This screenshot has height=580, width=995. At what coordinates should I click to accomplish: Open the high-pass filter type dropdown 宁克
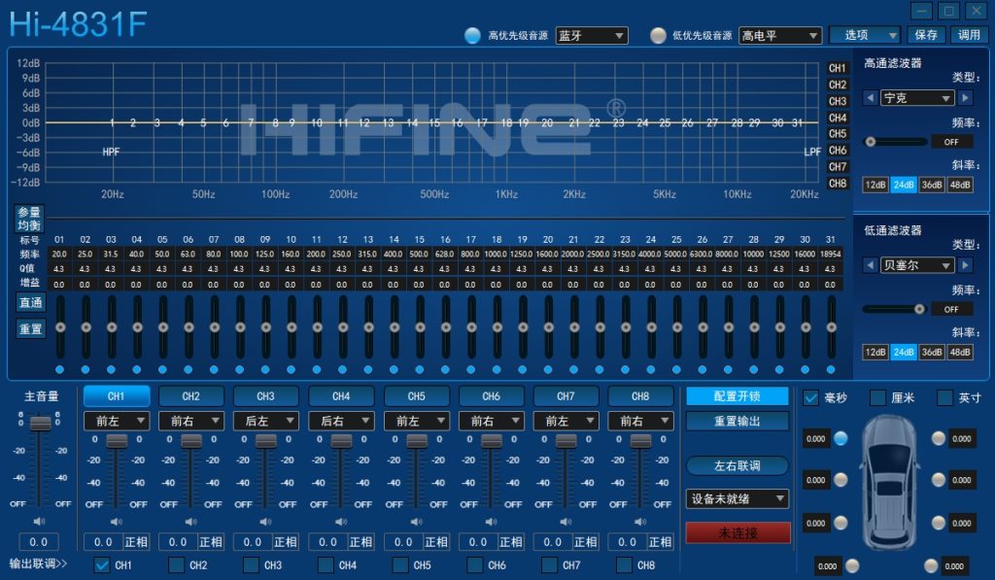click(x=917, y=98)
